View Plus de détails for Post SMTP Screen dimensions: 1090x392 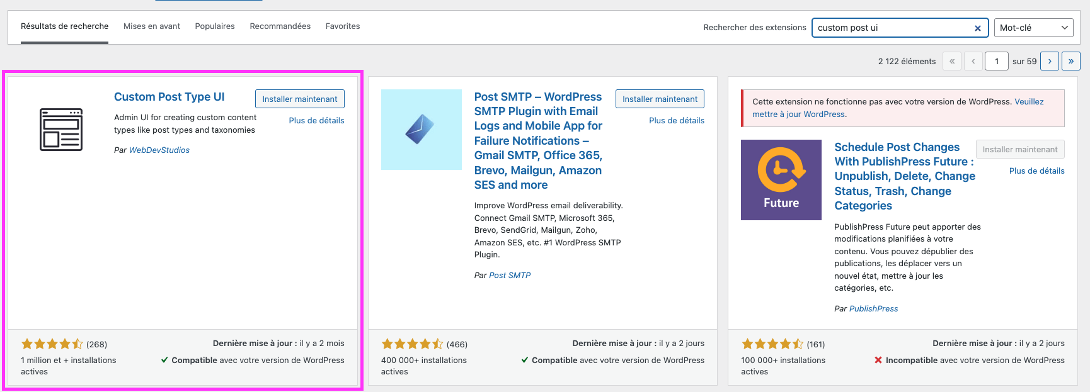[x=677, y=120]
